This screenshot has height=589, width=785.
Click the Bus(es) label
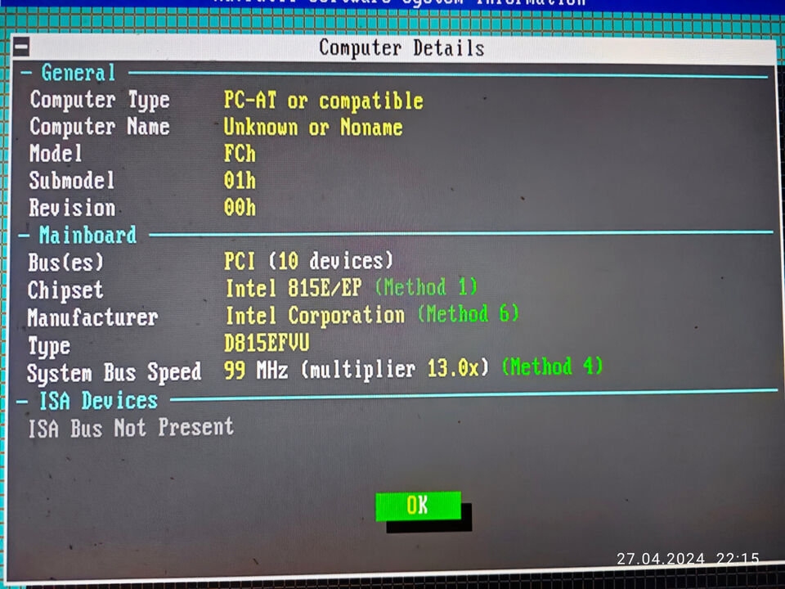point(65,263)
